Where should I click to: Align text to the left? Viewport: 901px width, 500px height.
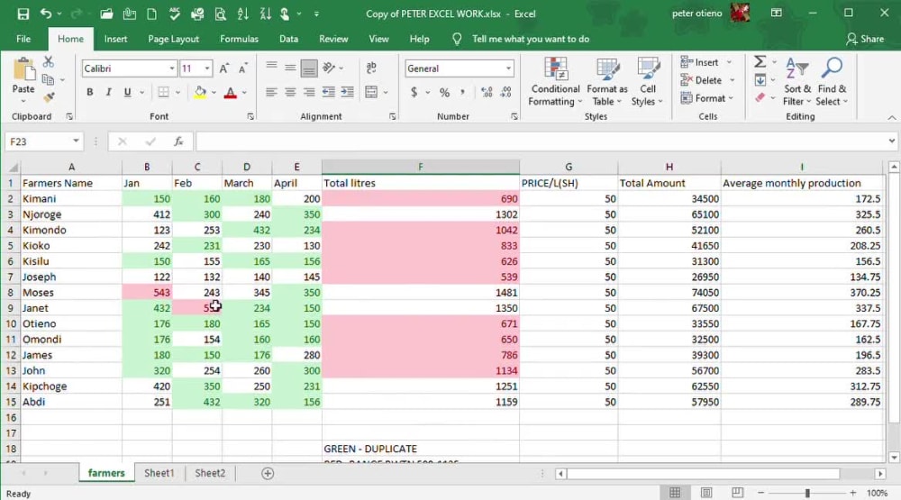[x=271, y=92]
